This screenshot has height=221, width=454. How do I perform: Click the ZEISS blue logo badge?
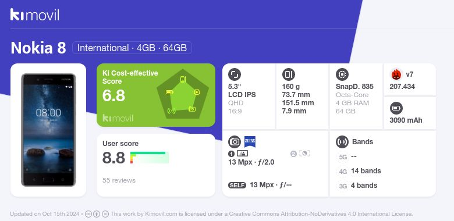tap(250, 142)
